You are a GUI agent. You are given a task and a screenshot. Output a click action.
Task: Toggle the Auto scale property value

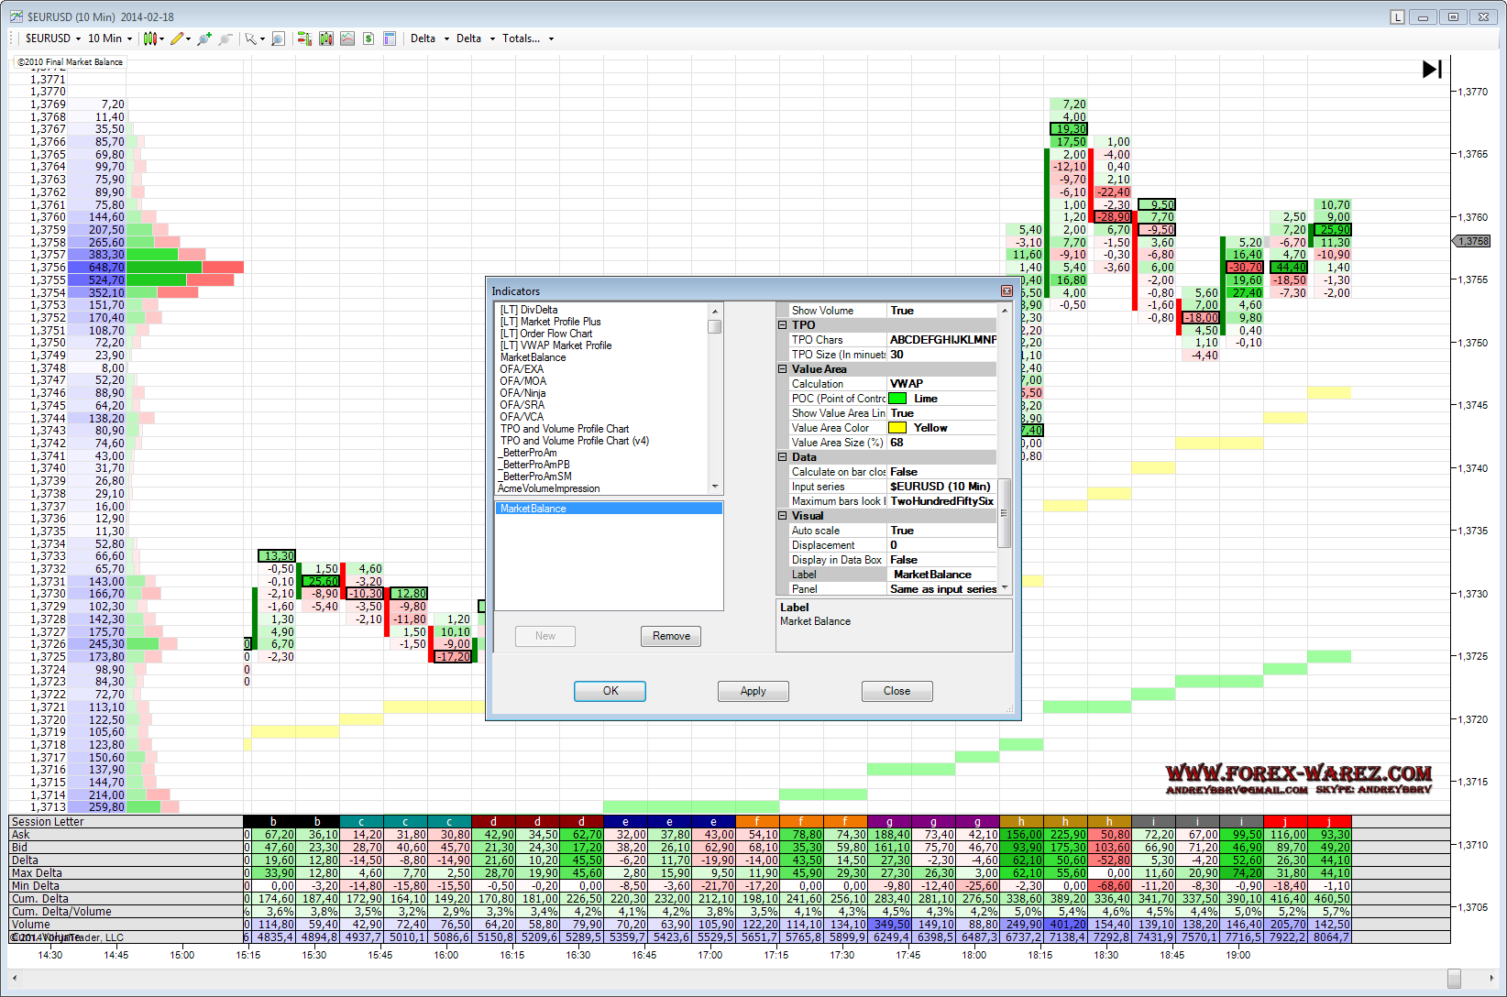click(x=940, y=531)
